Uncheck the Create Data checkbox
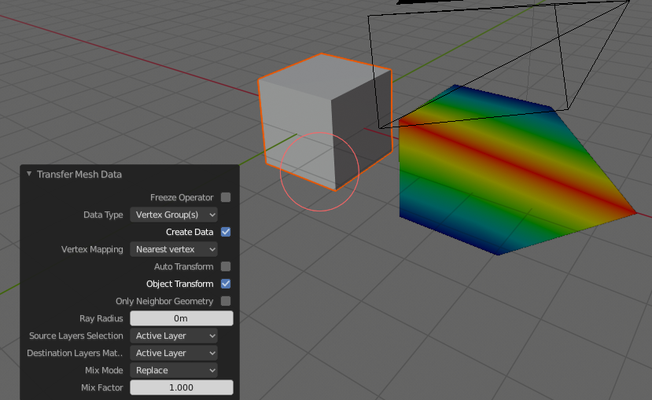Viewport: 652px width, 400px height. click(226, 232)
